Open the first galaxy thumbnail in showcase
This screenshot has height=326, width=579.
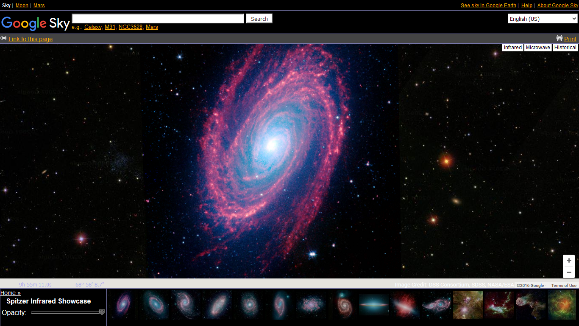coord(123,304)
